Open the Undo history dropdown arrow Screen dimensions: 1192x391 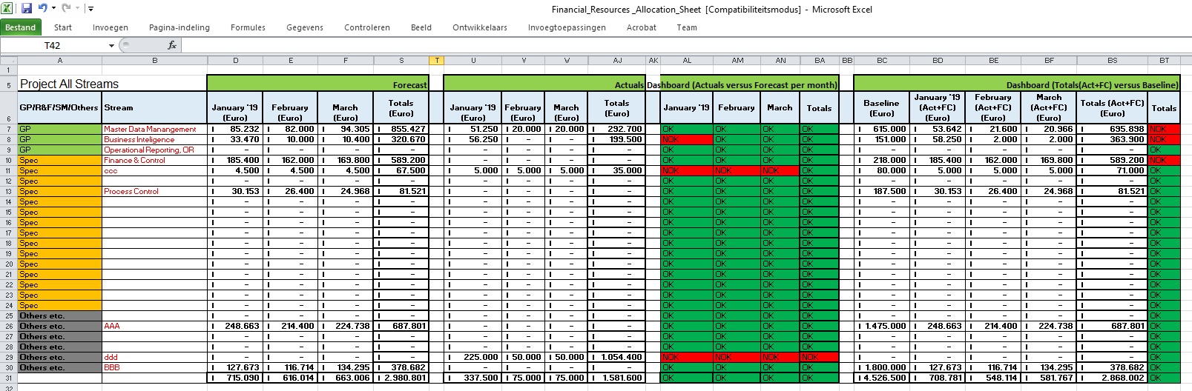point(53,9)
